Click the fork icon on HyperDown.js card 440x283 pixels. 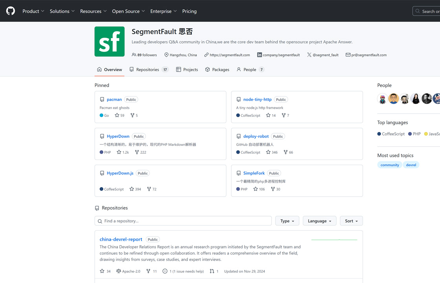point(149,189)
